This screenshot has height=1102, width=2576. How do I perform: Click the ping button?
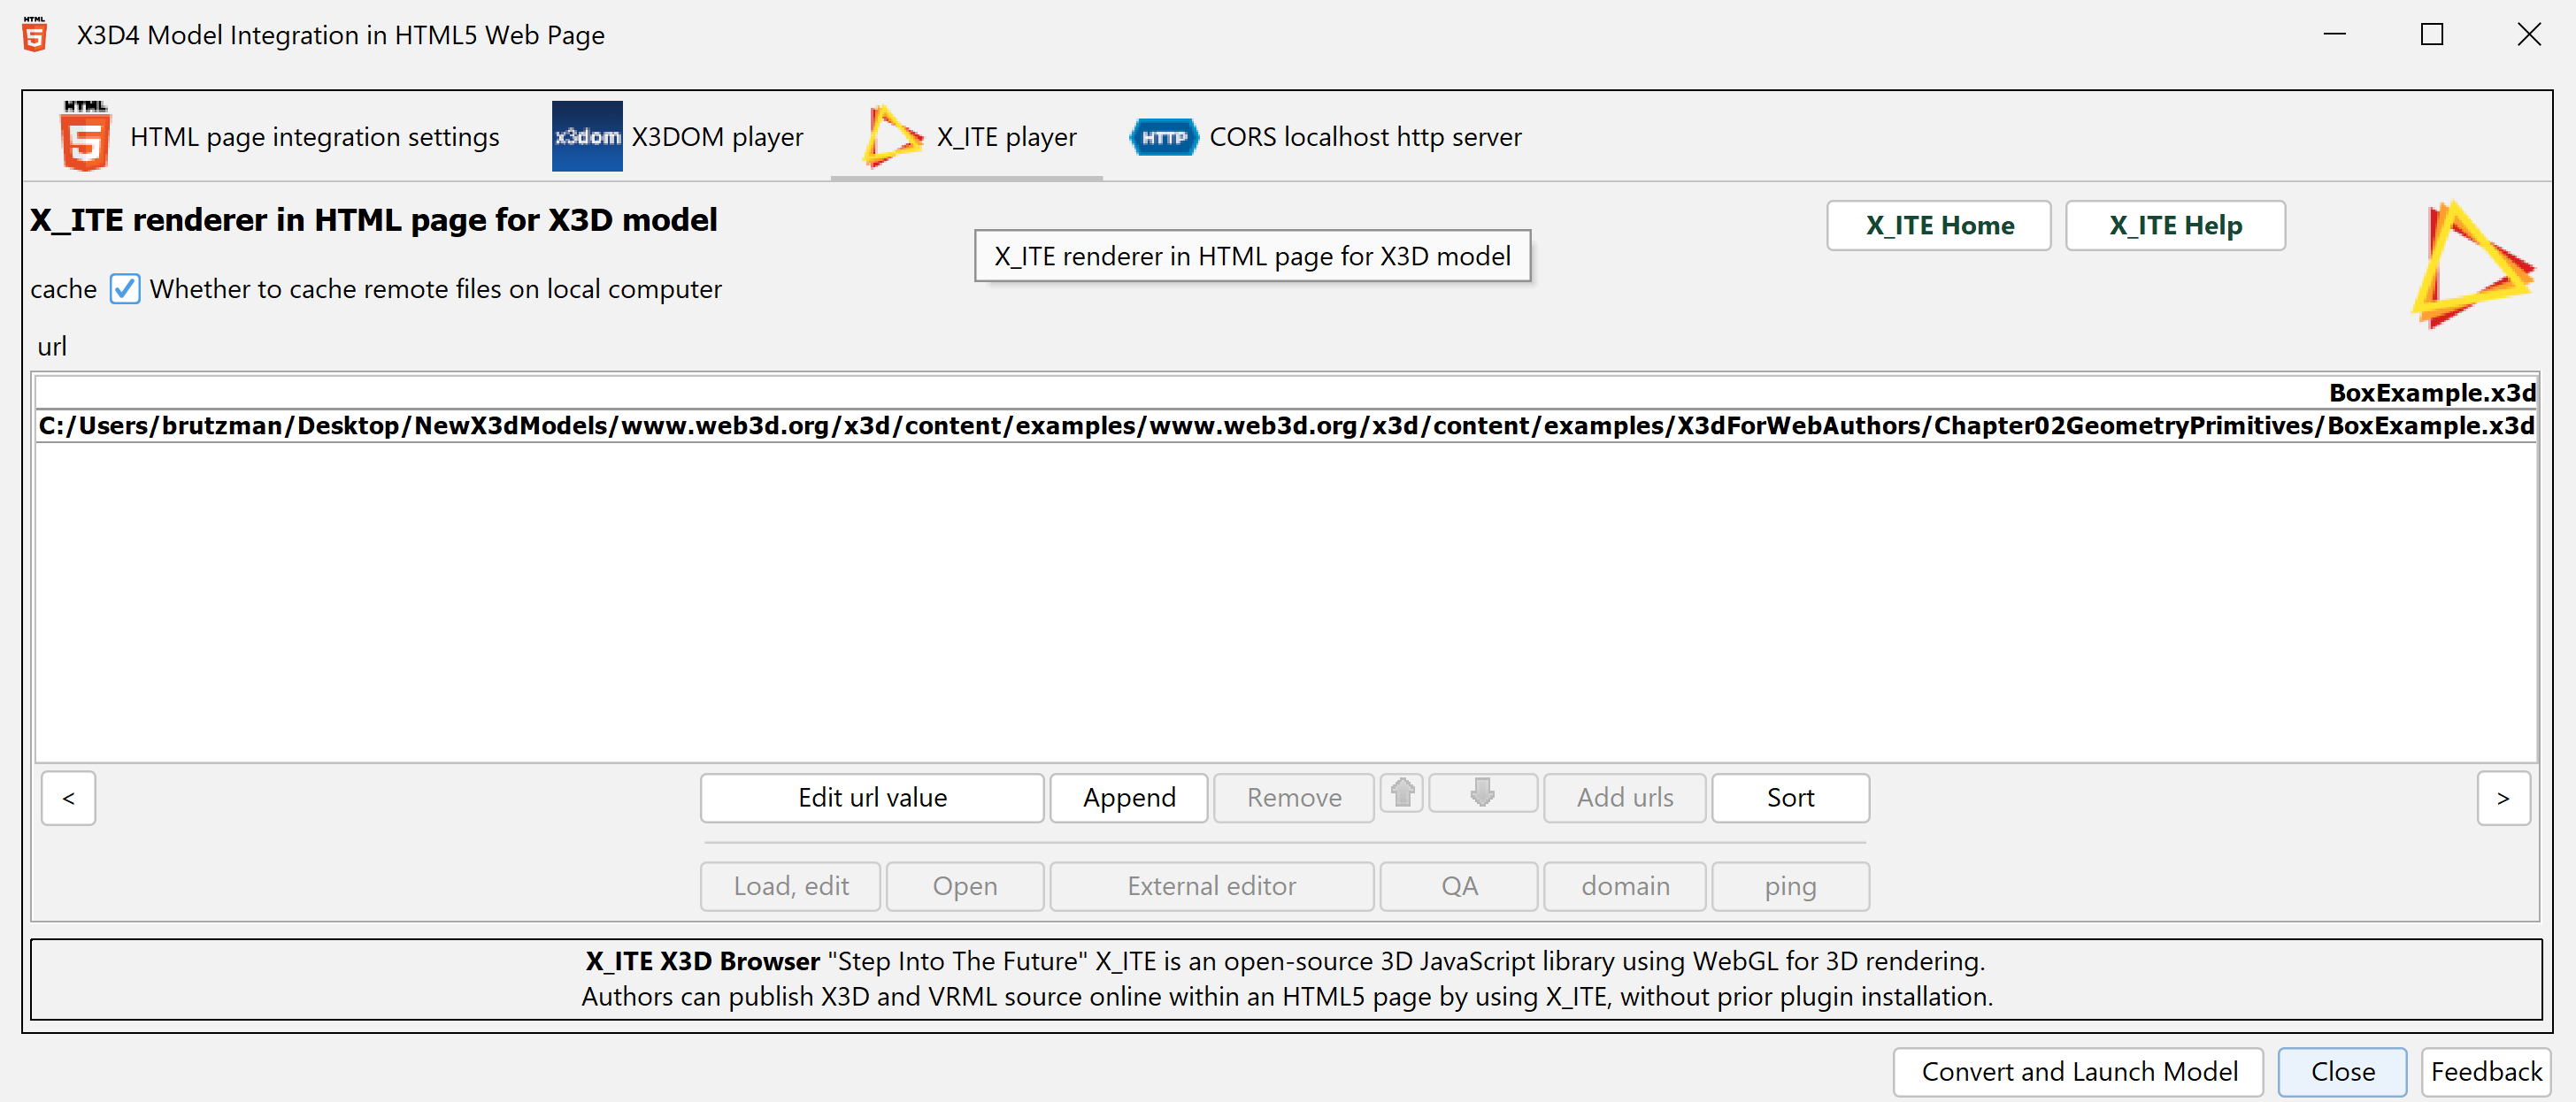click(1790, 885)
